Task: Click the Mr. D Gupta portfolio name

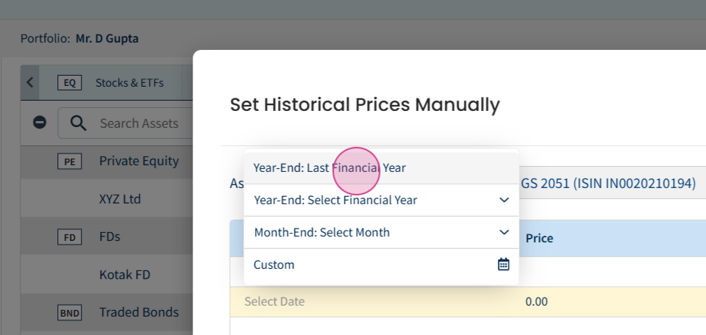Action: [107, 39]
